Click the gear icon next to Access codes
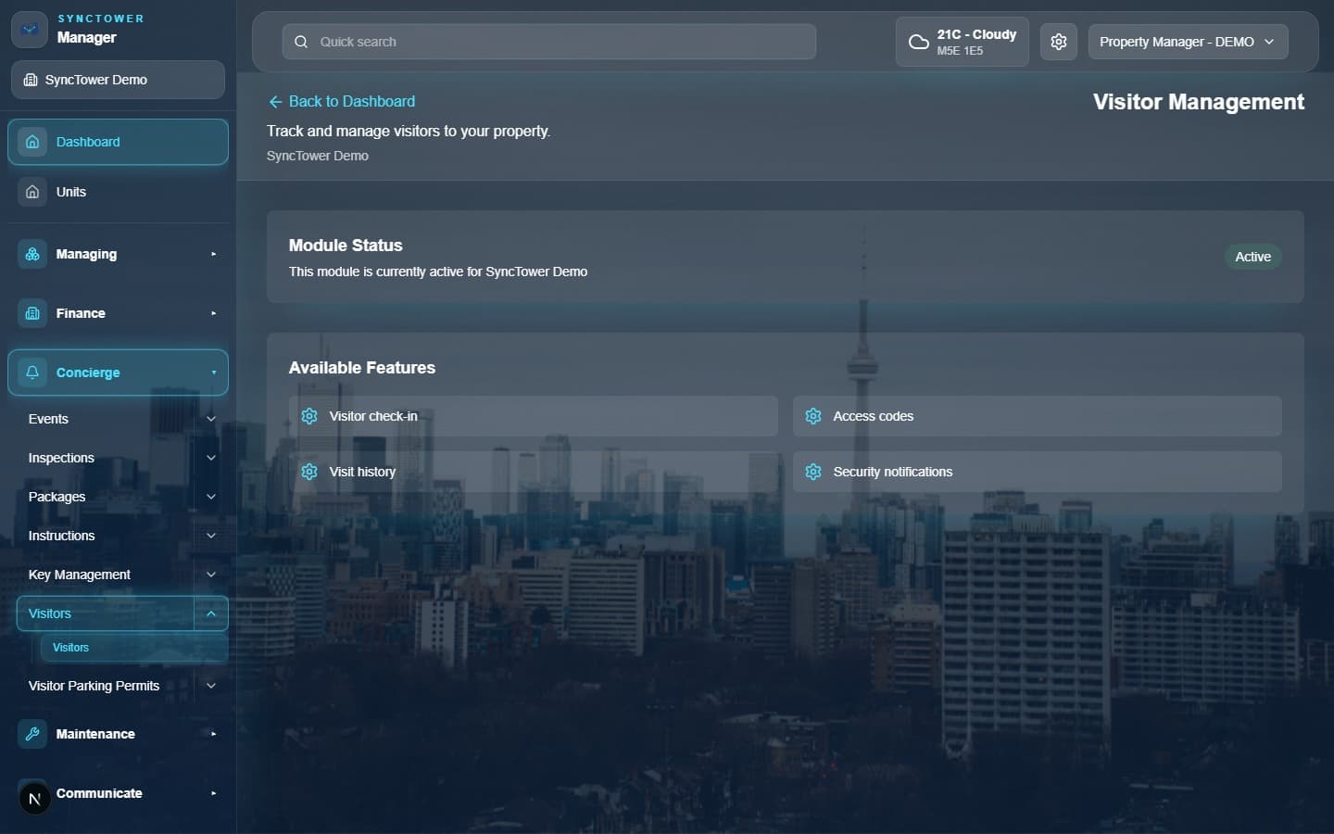Viewport: 1334px width, 834px height. point(813,416)
